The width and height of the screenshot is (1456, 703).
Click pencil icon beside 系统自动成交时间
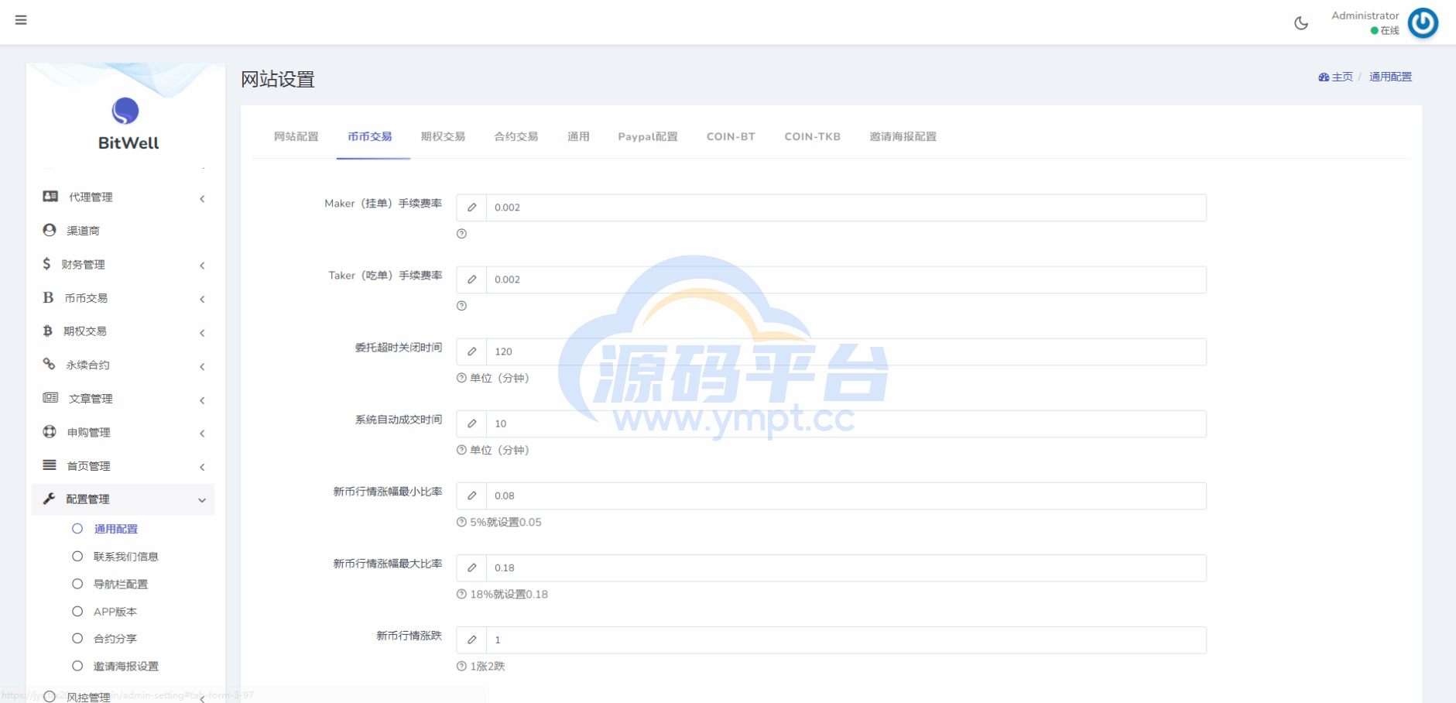coord(471,424)
